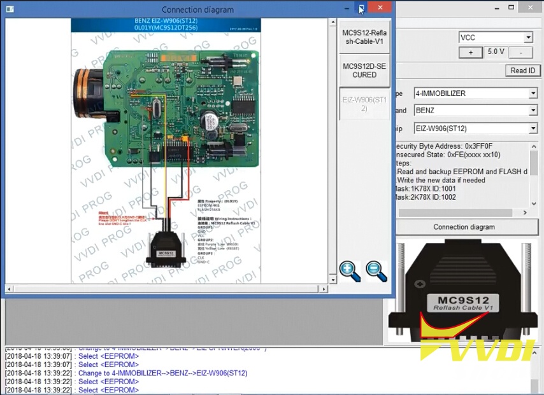Image resolution: width=544 pixels, height=395 pixels.
Task: Click the last 13:39:22 'Select <EEPROM>' log line
Action: (108, 390)
